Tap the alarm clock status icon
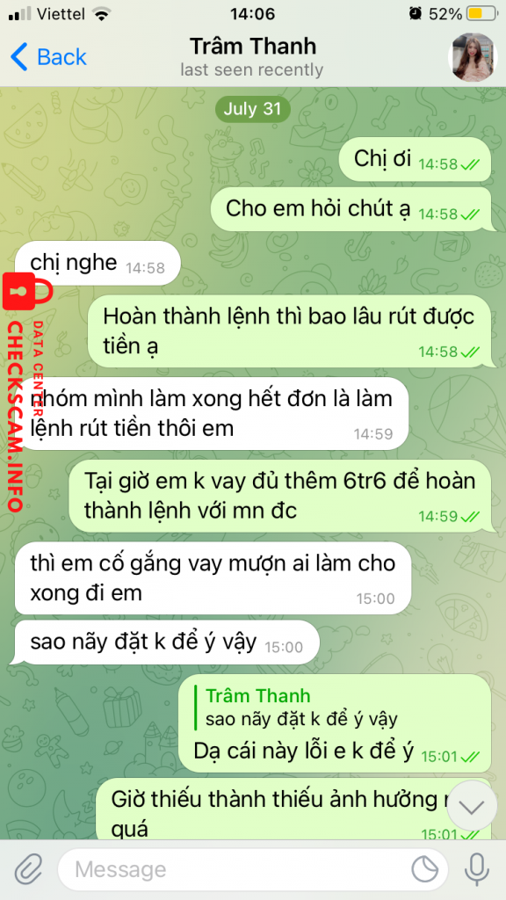Viewport: 506px width, 900px height. pyautogui.click(x=415, y=14)
